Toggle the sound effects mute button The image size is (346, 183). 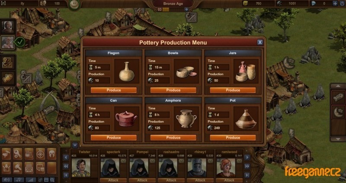pos(6,180)
